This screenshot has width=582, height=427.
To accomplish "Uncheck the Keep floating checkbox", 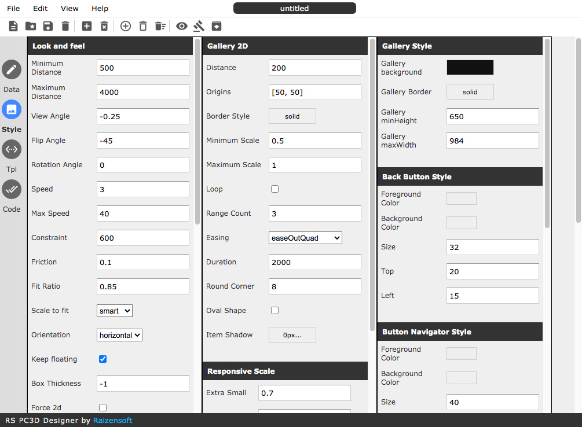I will [103, 359].
